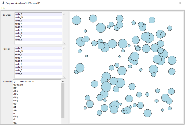Open the File menu
The height and width of the screenshot is (125, 185).
tap(3, 8)
